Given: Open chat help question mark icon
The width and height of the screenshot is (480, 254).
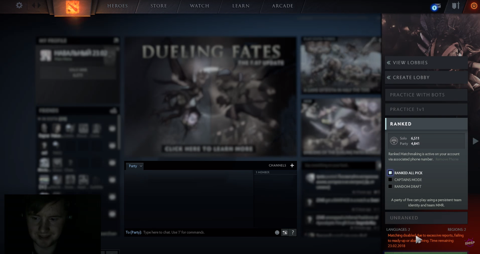Looking at the screenshot, I should [293, 232].
